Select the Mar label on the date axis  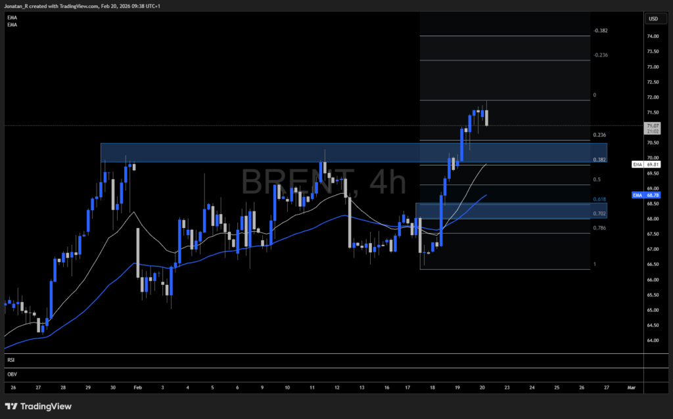point(630,387)
